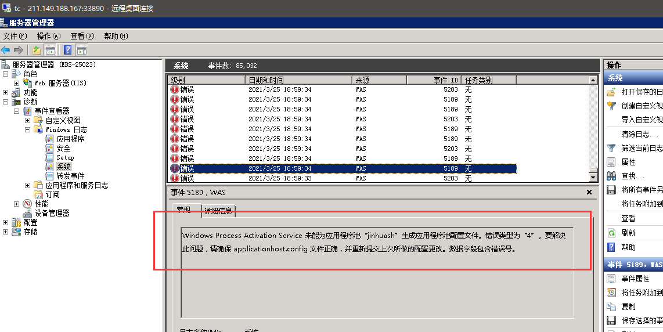Switch to the 详细信息 tab
The height and width of the screenshot is (332, 663).
pos(218,211)
